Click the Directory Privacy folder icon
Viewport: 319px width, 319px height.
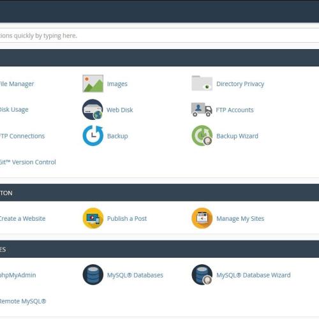coord(202,83)
